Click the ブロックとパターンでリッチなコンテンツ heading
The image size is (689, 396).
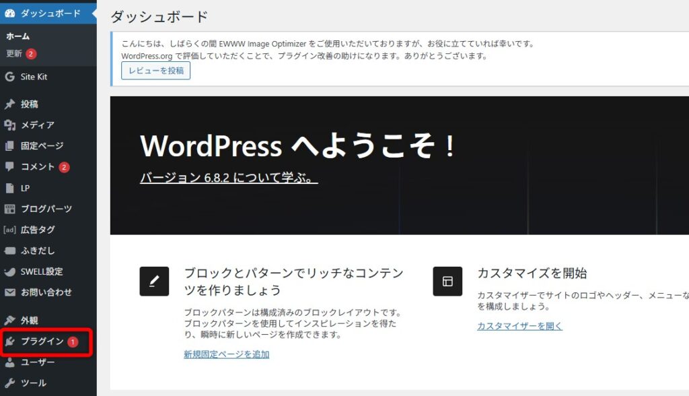coord(293,282)
